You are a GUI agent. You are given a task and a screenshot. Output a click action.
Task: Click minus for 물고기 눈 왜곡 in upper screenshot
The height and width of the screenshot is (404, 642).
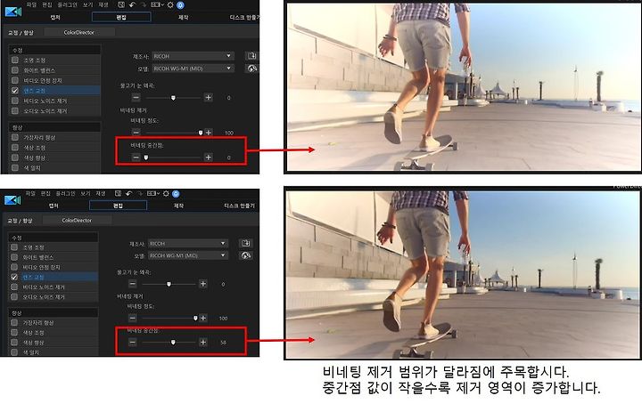pyautogui.click(x=136, y=98)
